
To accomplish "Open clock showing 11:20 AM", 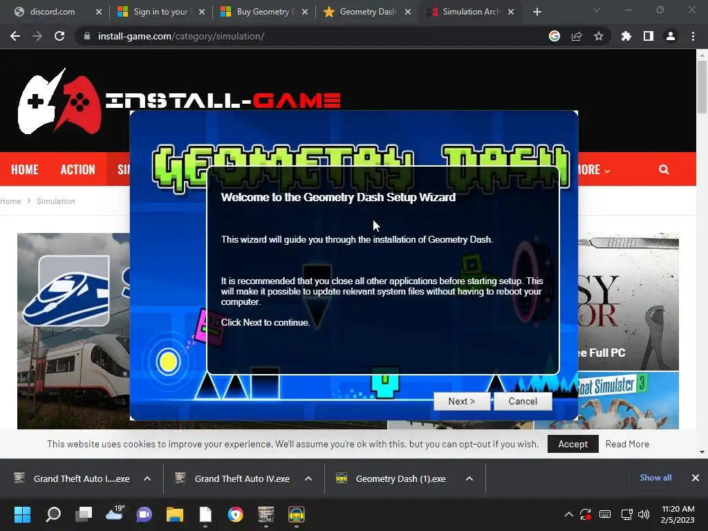I will click(678, 514).
